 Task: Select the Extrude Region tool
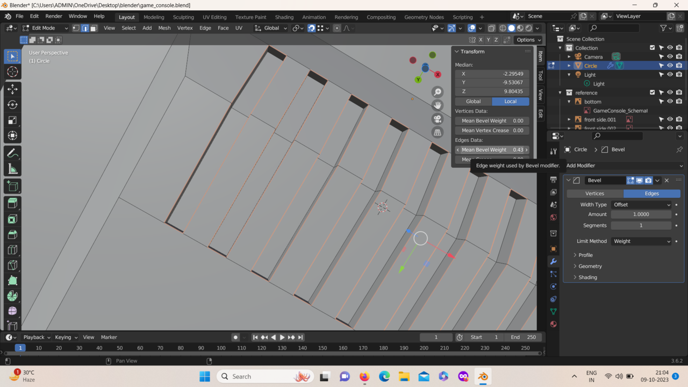click(x=12, y=203)
